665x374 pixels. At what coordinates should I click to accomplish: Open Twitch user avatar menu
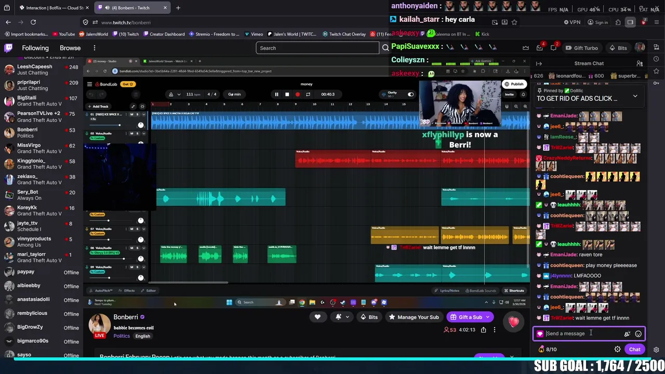(x=640, y=48)
